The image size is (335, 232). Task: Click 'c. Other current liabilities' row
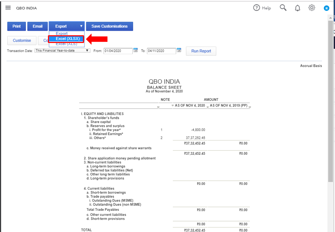pyautogui.click(x=106, y=215)
